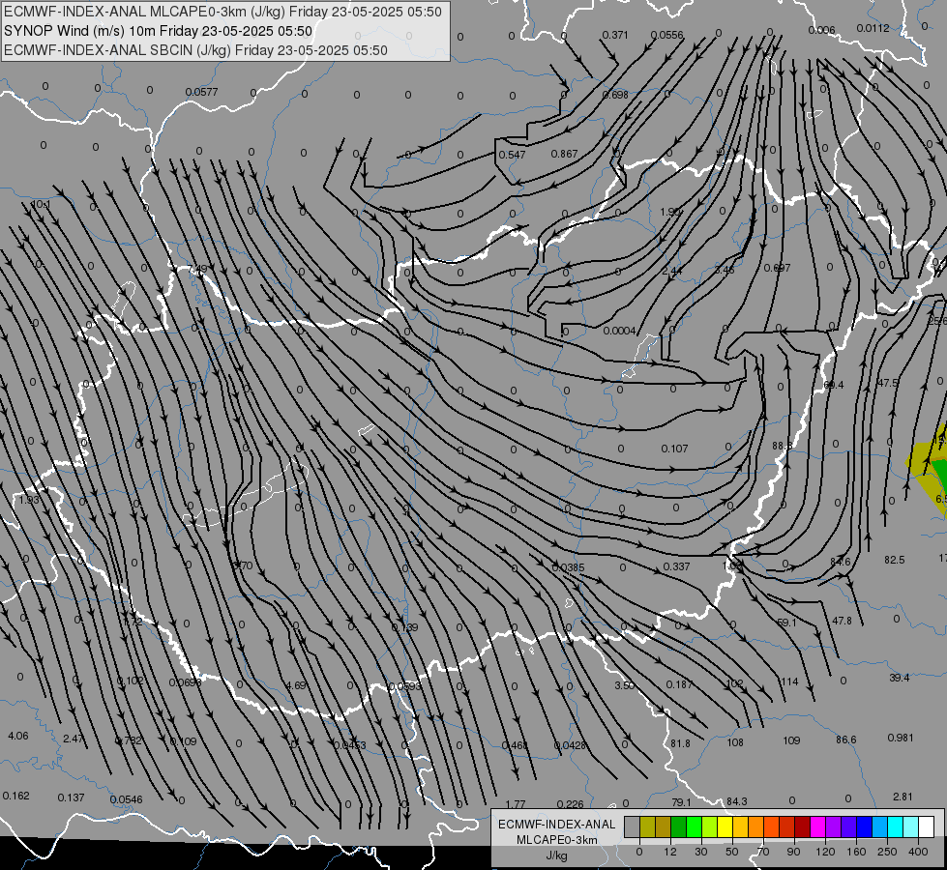Click the green shaded CAPE area on the map
Viewport: 947px width, 870px height.
[940, 476]
